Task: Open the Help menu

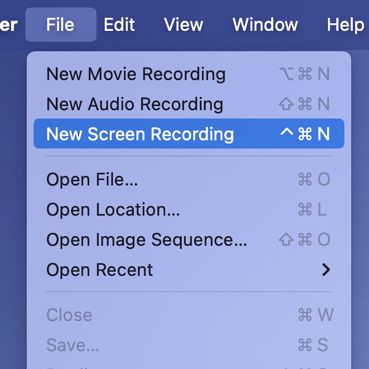Action: [x=345, y=24]
